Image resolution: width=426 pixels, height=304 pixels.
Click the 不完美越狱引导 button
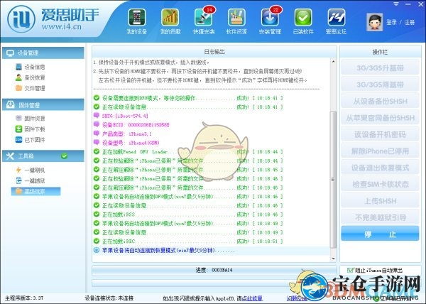pyautogui.click(x=380, y=217)
